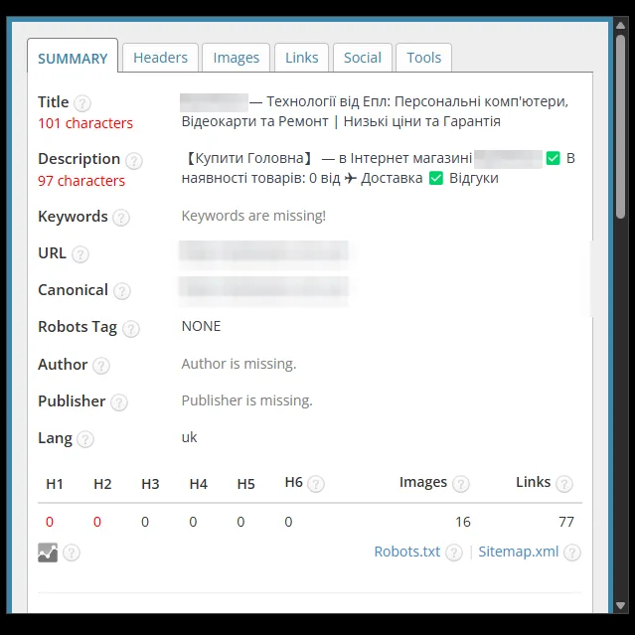Click the help icon beside Images count header

461,484
